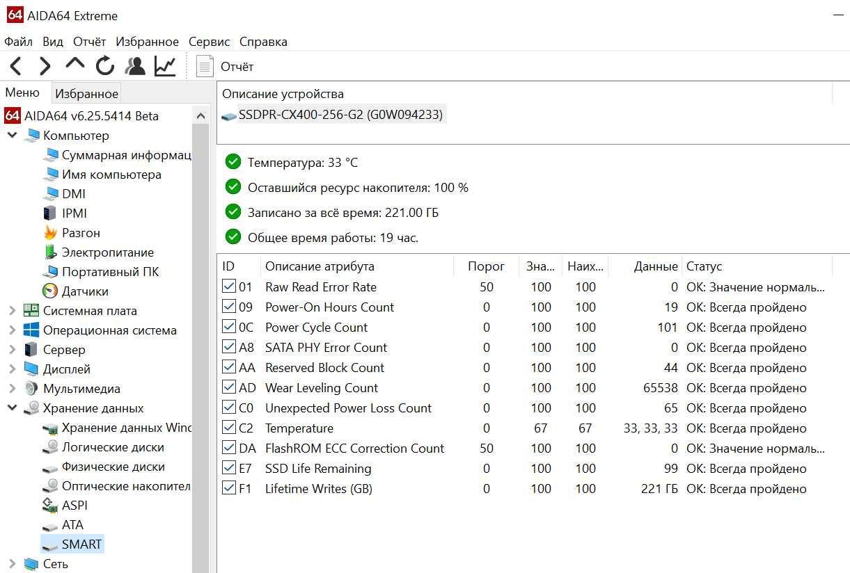850x573 pixels.
Task: Select the Имя компьютера tree item
Action: (x=102, y=175)
